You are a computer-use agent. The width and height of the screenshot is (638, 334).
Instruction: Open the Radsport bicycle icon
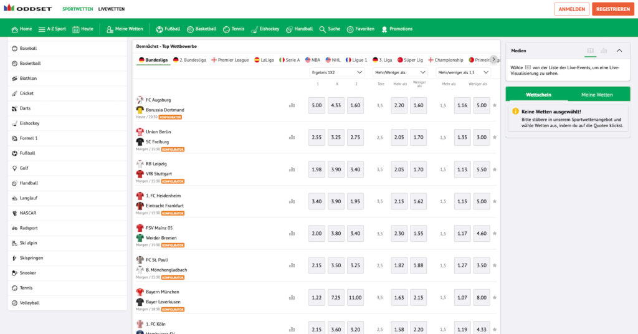pyautogui.click(x=15, y=228)
